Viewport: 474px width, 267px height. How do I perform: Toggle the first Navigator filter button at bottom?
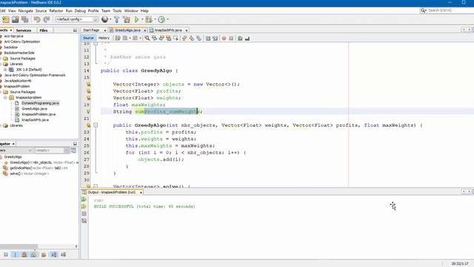[x=6, y=254]
